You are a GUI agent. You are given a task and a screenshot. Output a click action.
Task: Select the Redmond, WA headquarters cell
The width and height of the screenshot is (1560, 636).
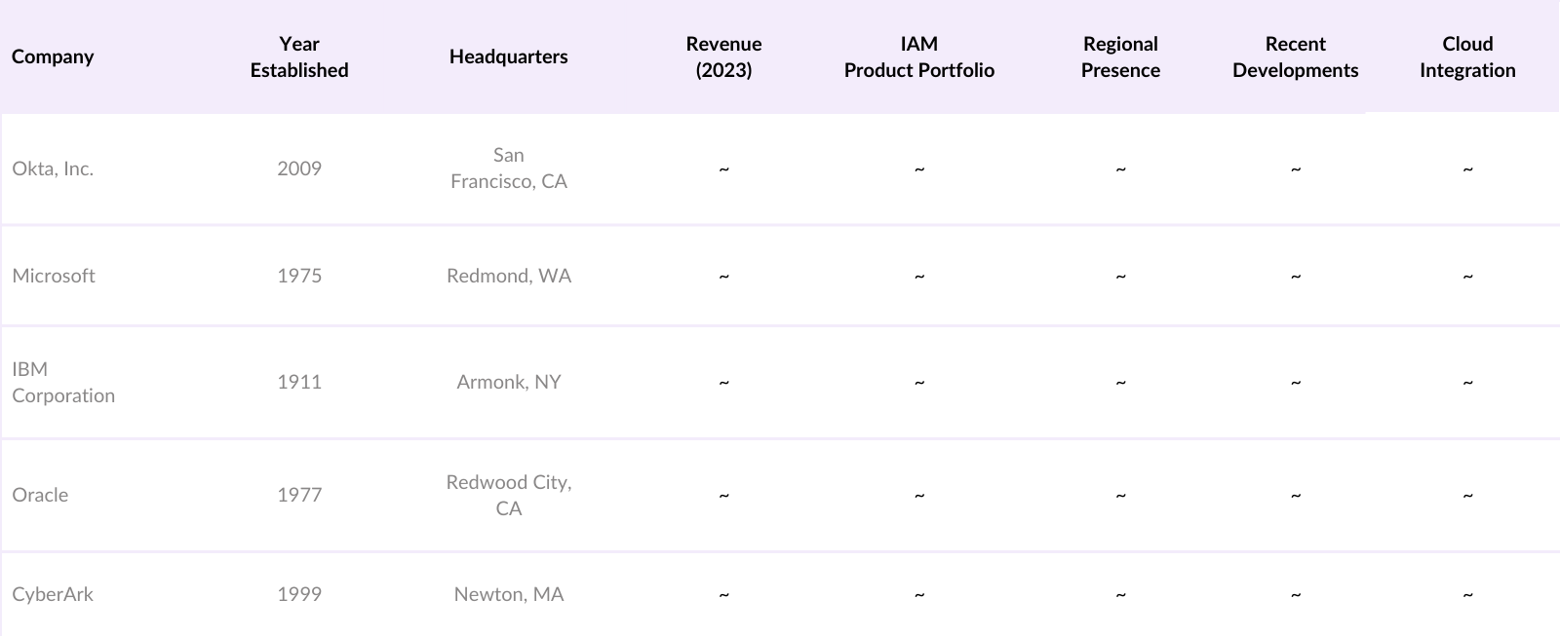pyautogui.click(x=508, y=276)
